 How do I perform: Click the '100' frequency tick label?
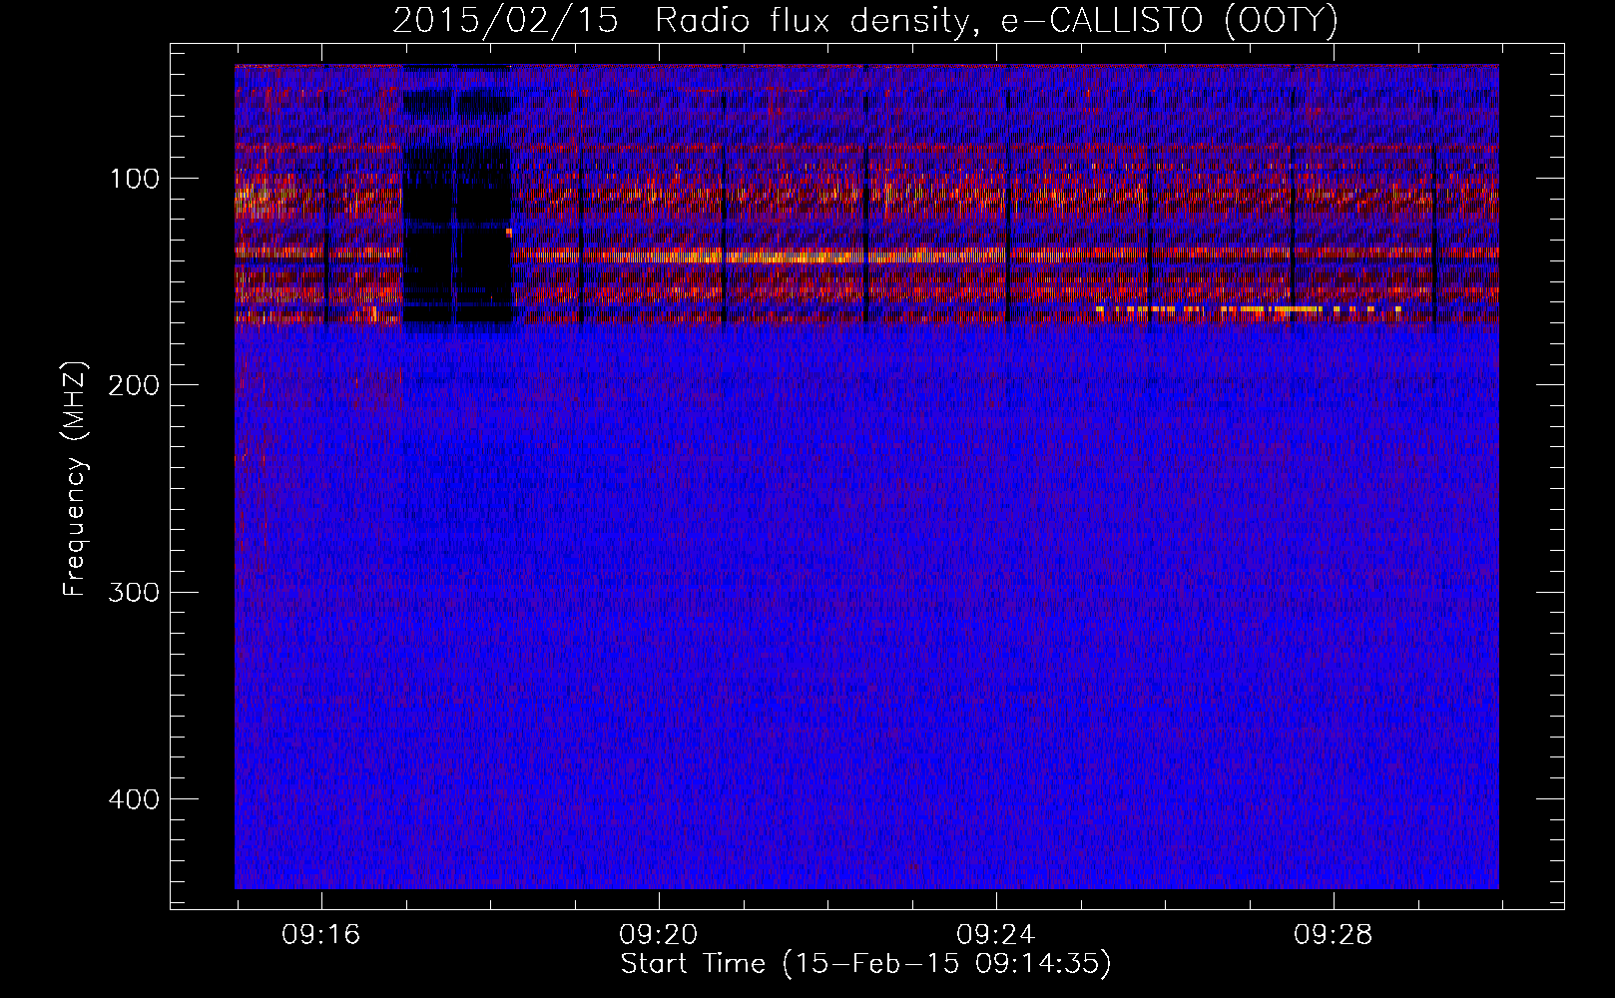[x=135, y=179]
